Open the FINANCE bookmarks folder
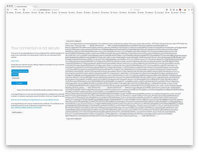This screenshot has height=153, width=199. (10, 13)
